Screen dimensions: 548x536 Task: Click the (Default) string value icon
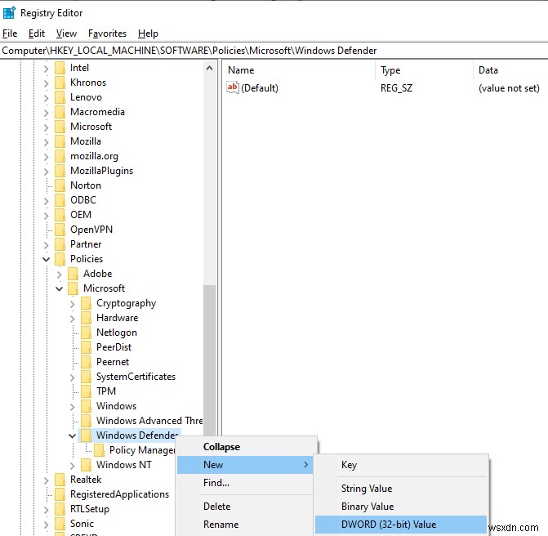click(x=233, y=87)
